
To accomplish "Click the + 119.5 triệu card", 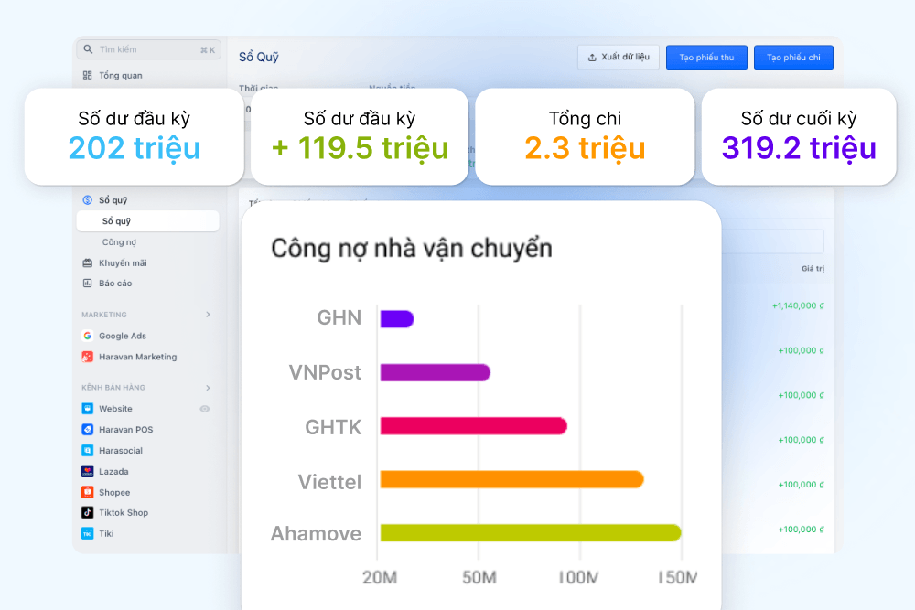I will coord(360,136).
